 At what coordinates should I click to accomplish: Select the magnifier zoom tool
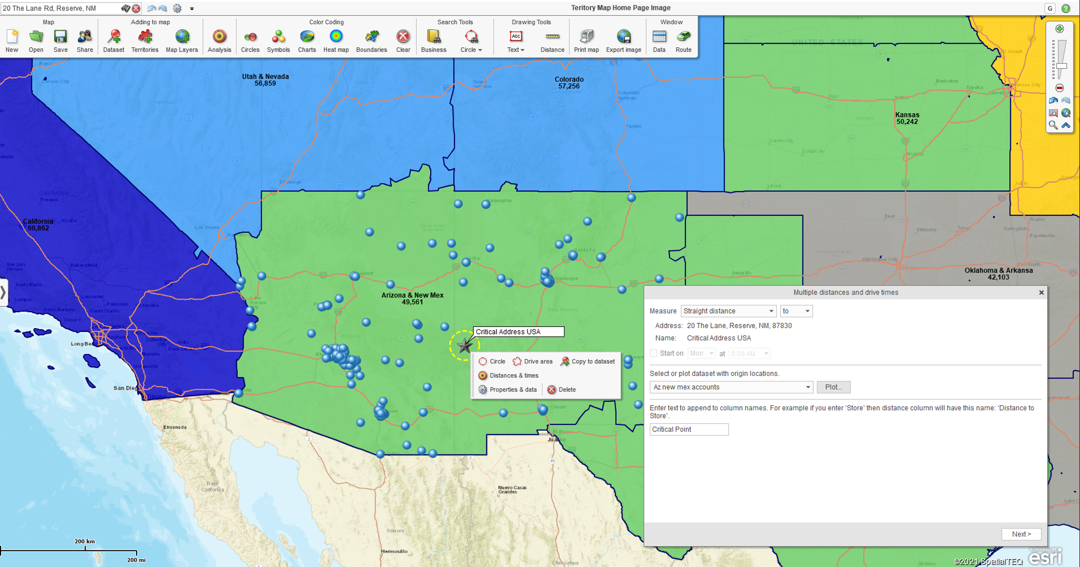tap(1053, 125)
